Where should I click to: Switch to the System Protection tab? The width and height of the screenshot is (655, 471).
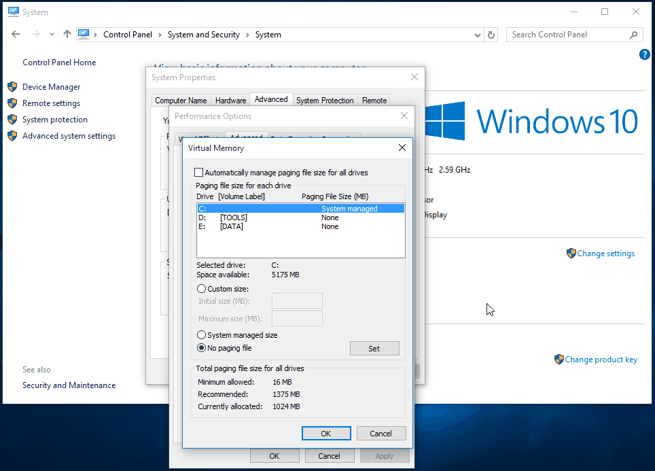click(x=325, y=101)
